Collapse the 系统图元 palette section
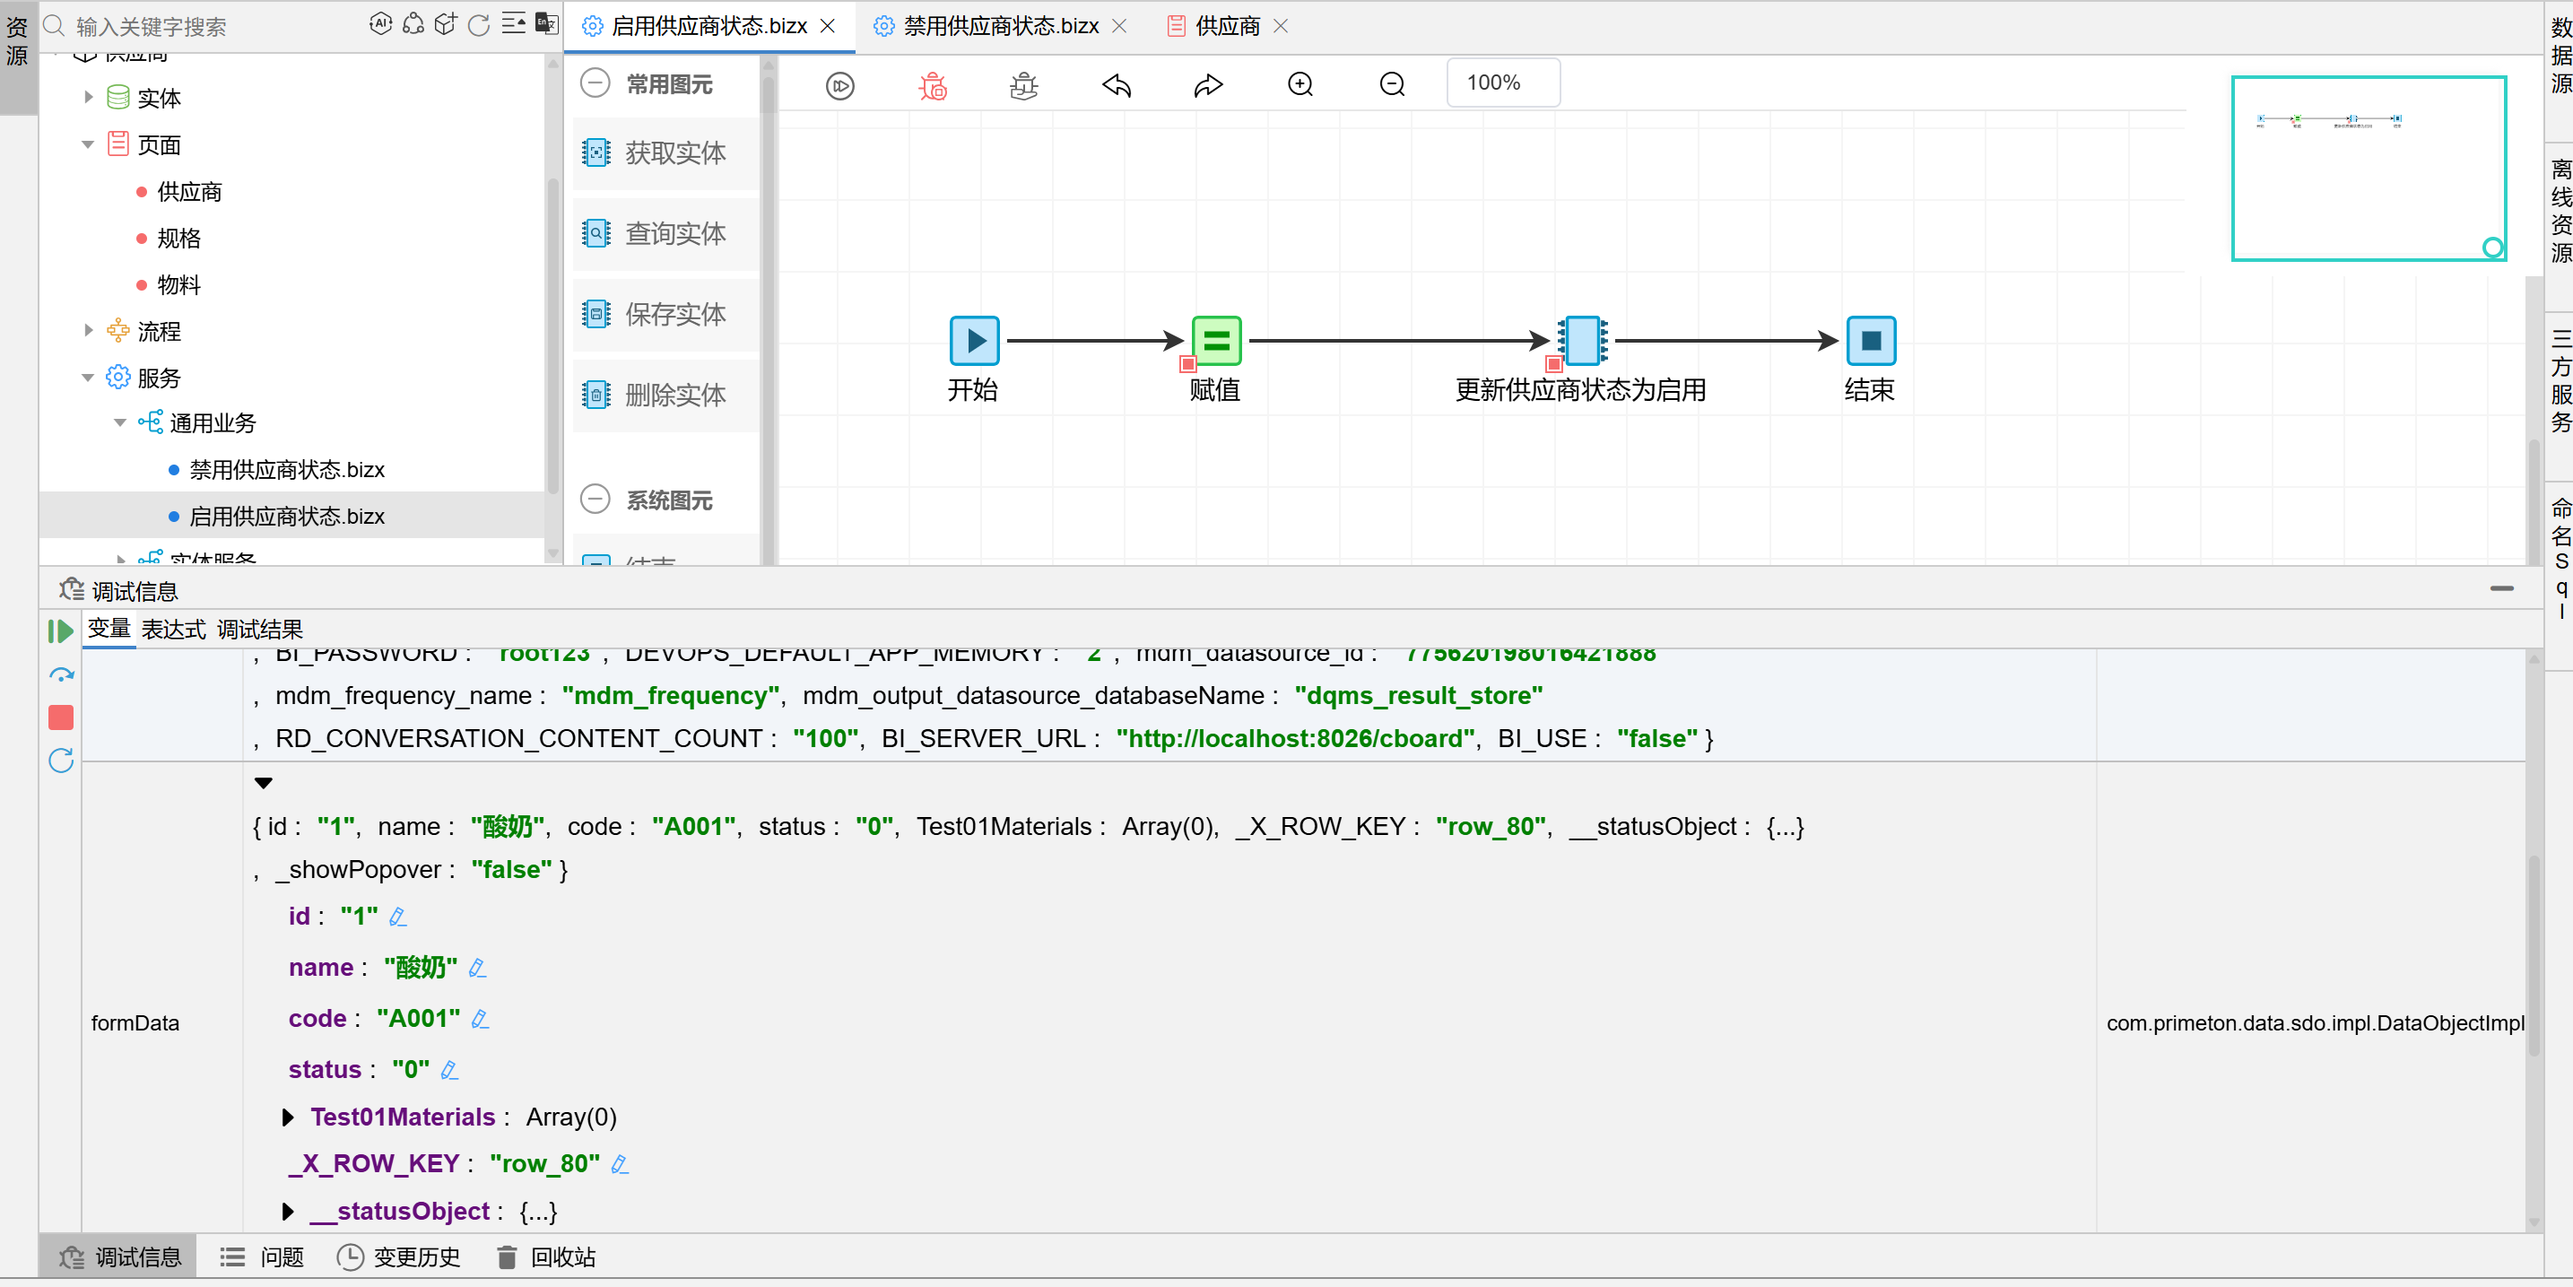Screen dimensions: 2573x1287 point(595,499)
